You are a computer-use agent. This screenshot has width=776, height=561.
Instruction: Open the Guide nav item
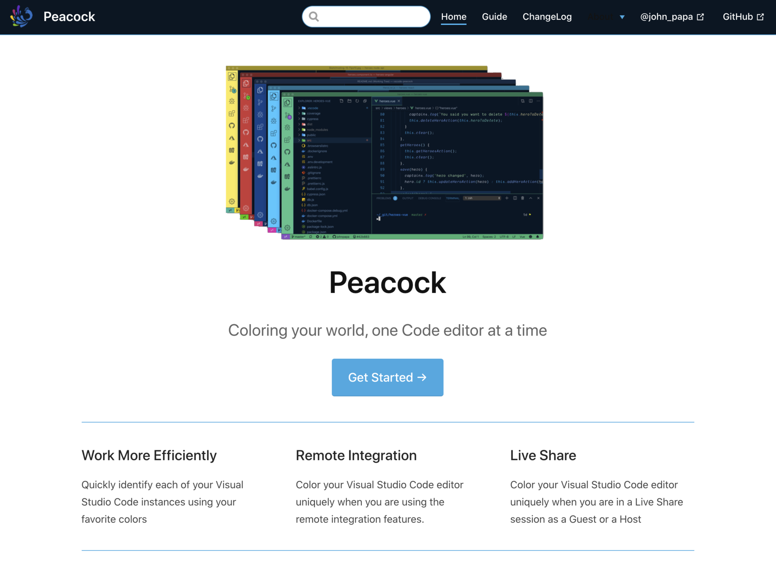click(494, 17)
